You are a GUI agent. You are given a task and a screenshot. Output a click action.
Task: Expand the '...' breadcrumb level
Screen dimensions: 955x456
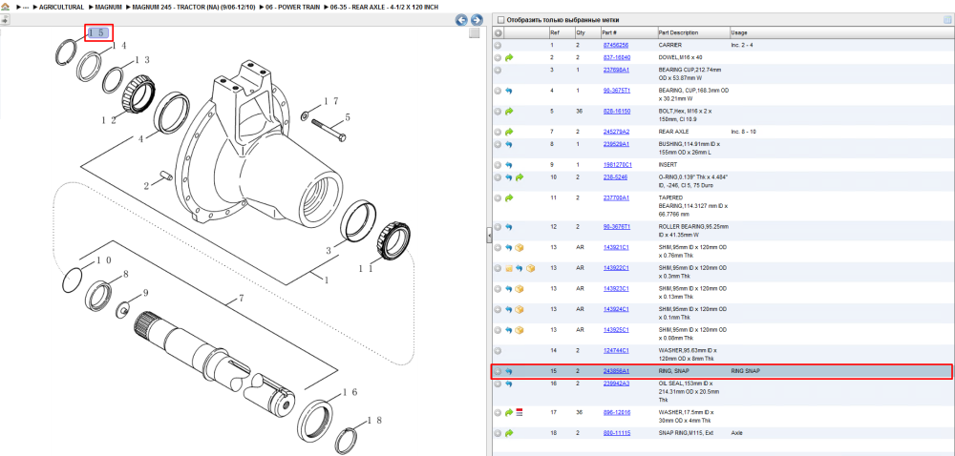point(26,8)
